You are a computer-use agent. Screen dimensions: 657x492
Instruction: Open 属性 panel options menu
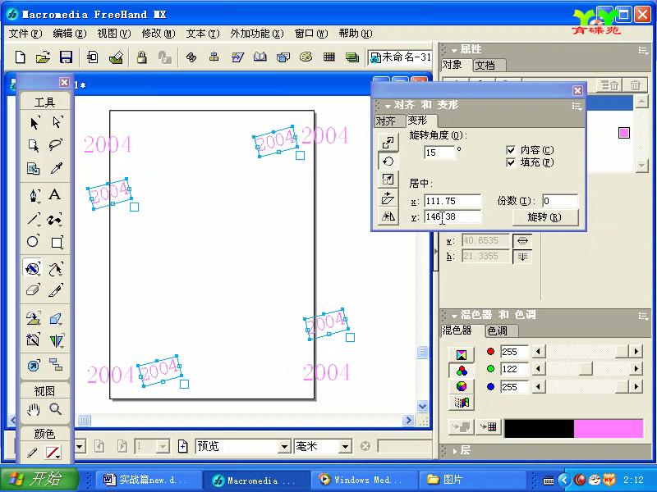(x=643, y=51)
